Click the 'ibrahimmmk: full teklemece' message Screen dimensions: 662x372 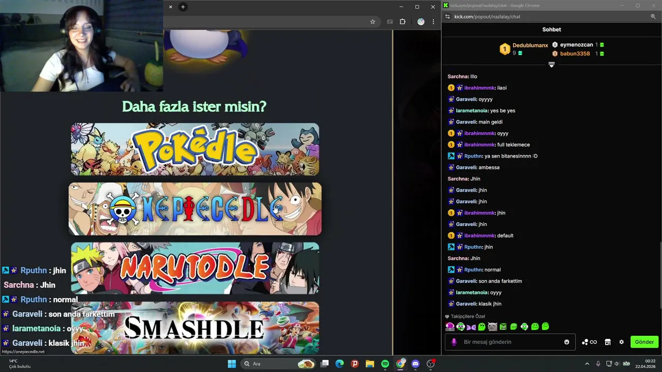tap(489, 145)
